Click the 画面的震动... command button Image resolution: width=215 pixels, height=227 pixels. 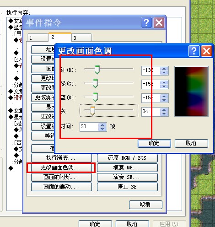pyautogui.click(x=61, y=187)
